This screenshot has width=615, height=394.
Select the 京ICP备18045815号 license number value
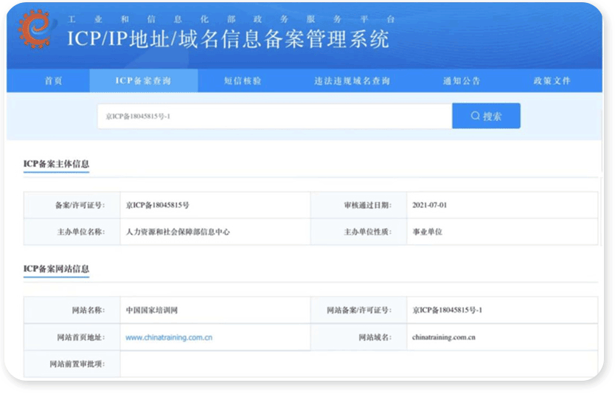pyautogui.click(x=157, y=205)
